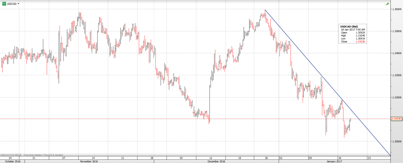Open the USDCAD symbol dropdown arrow
The height and width of the screenshot is (163, 403).
18,3
